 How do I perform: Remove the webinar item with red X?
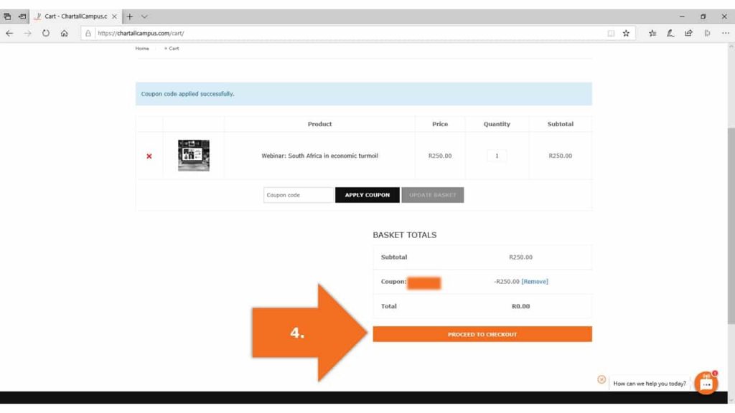(149, 156)
